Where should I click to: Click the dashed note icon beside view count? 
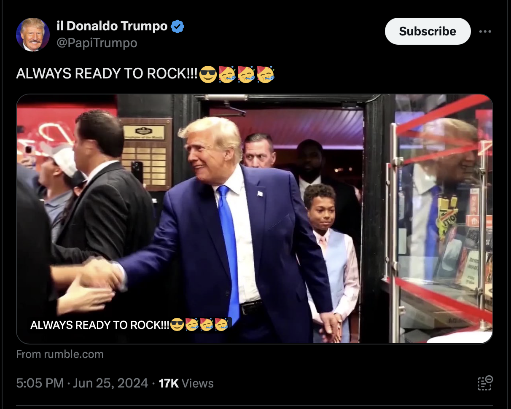[x=485, y=383]
